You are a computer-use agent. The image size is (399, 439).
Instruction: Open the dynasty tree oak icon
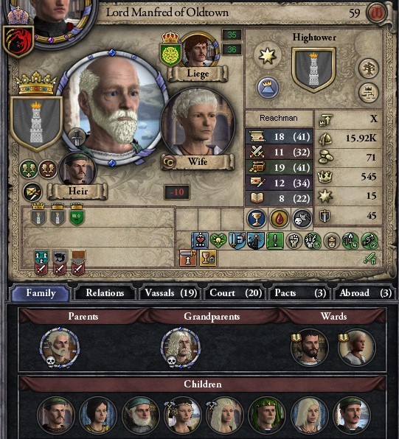[369, 69]
